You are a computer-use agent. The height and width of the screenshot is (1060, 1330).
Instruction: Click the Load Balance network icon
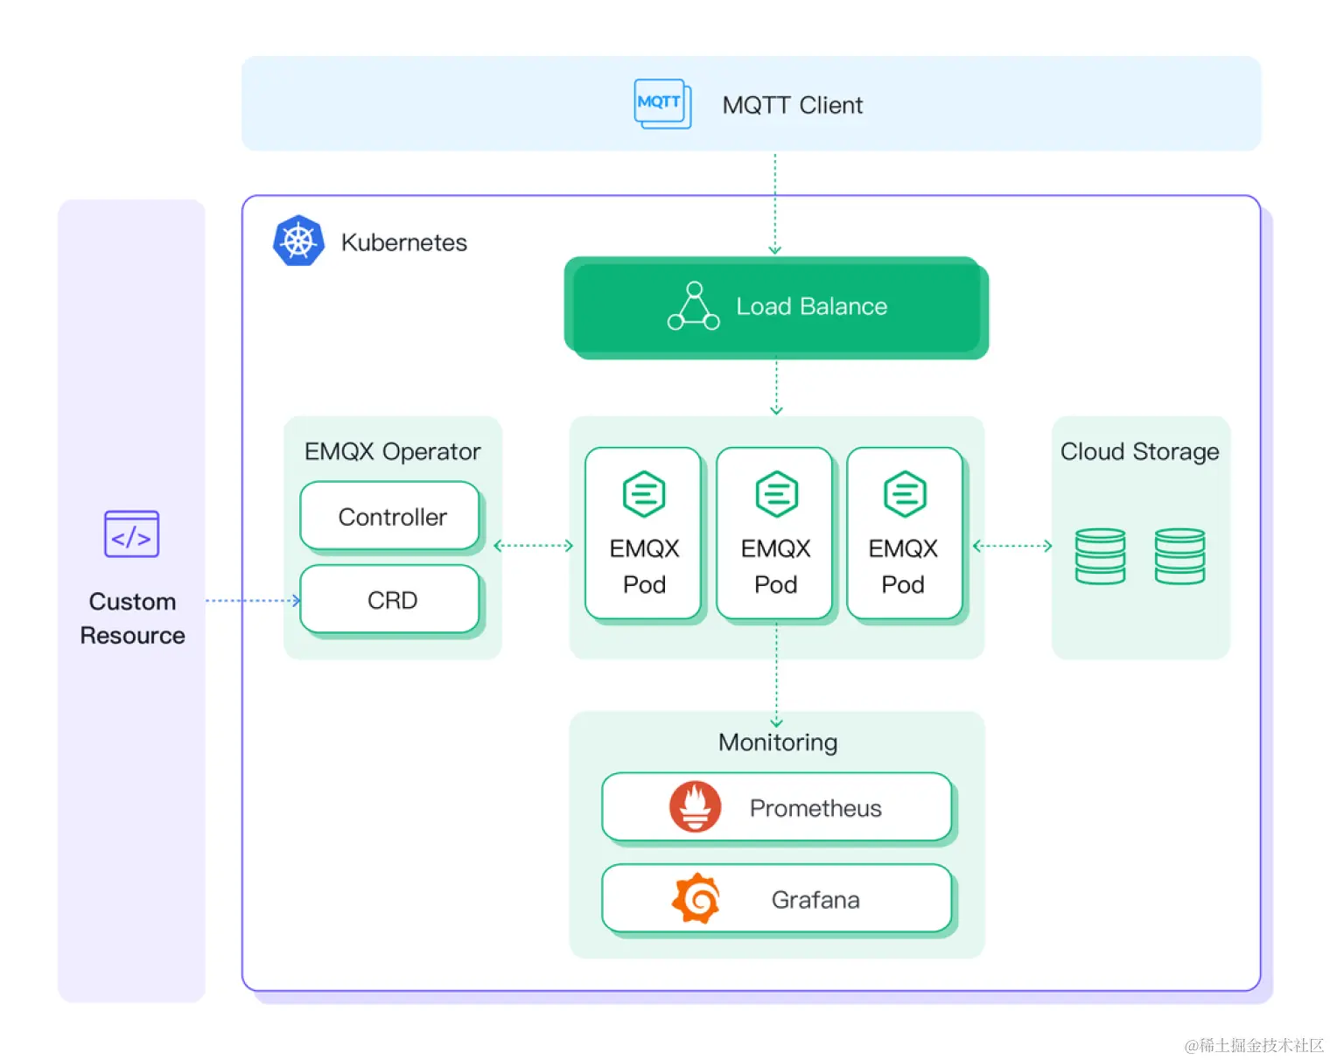[x=692, y=307]
